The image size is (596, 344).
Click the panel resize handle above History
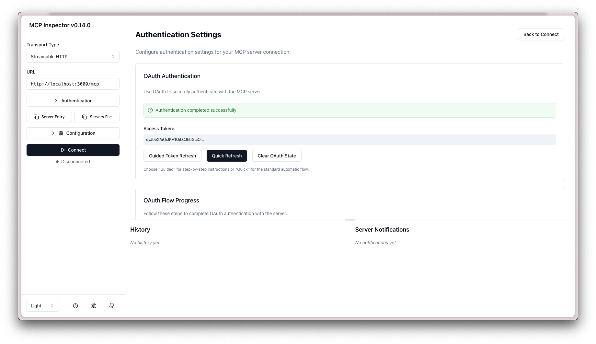tap(350, 220)
